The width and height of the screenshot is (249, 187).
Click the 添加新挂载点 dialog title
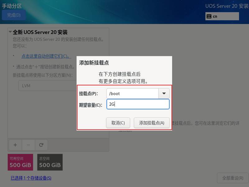pos(94,63)
